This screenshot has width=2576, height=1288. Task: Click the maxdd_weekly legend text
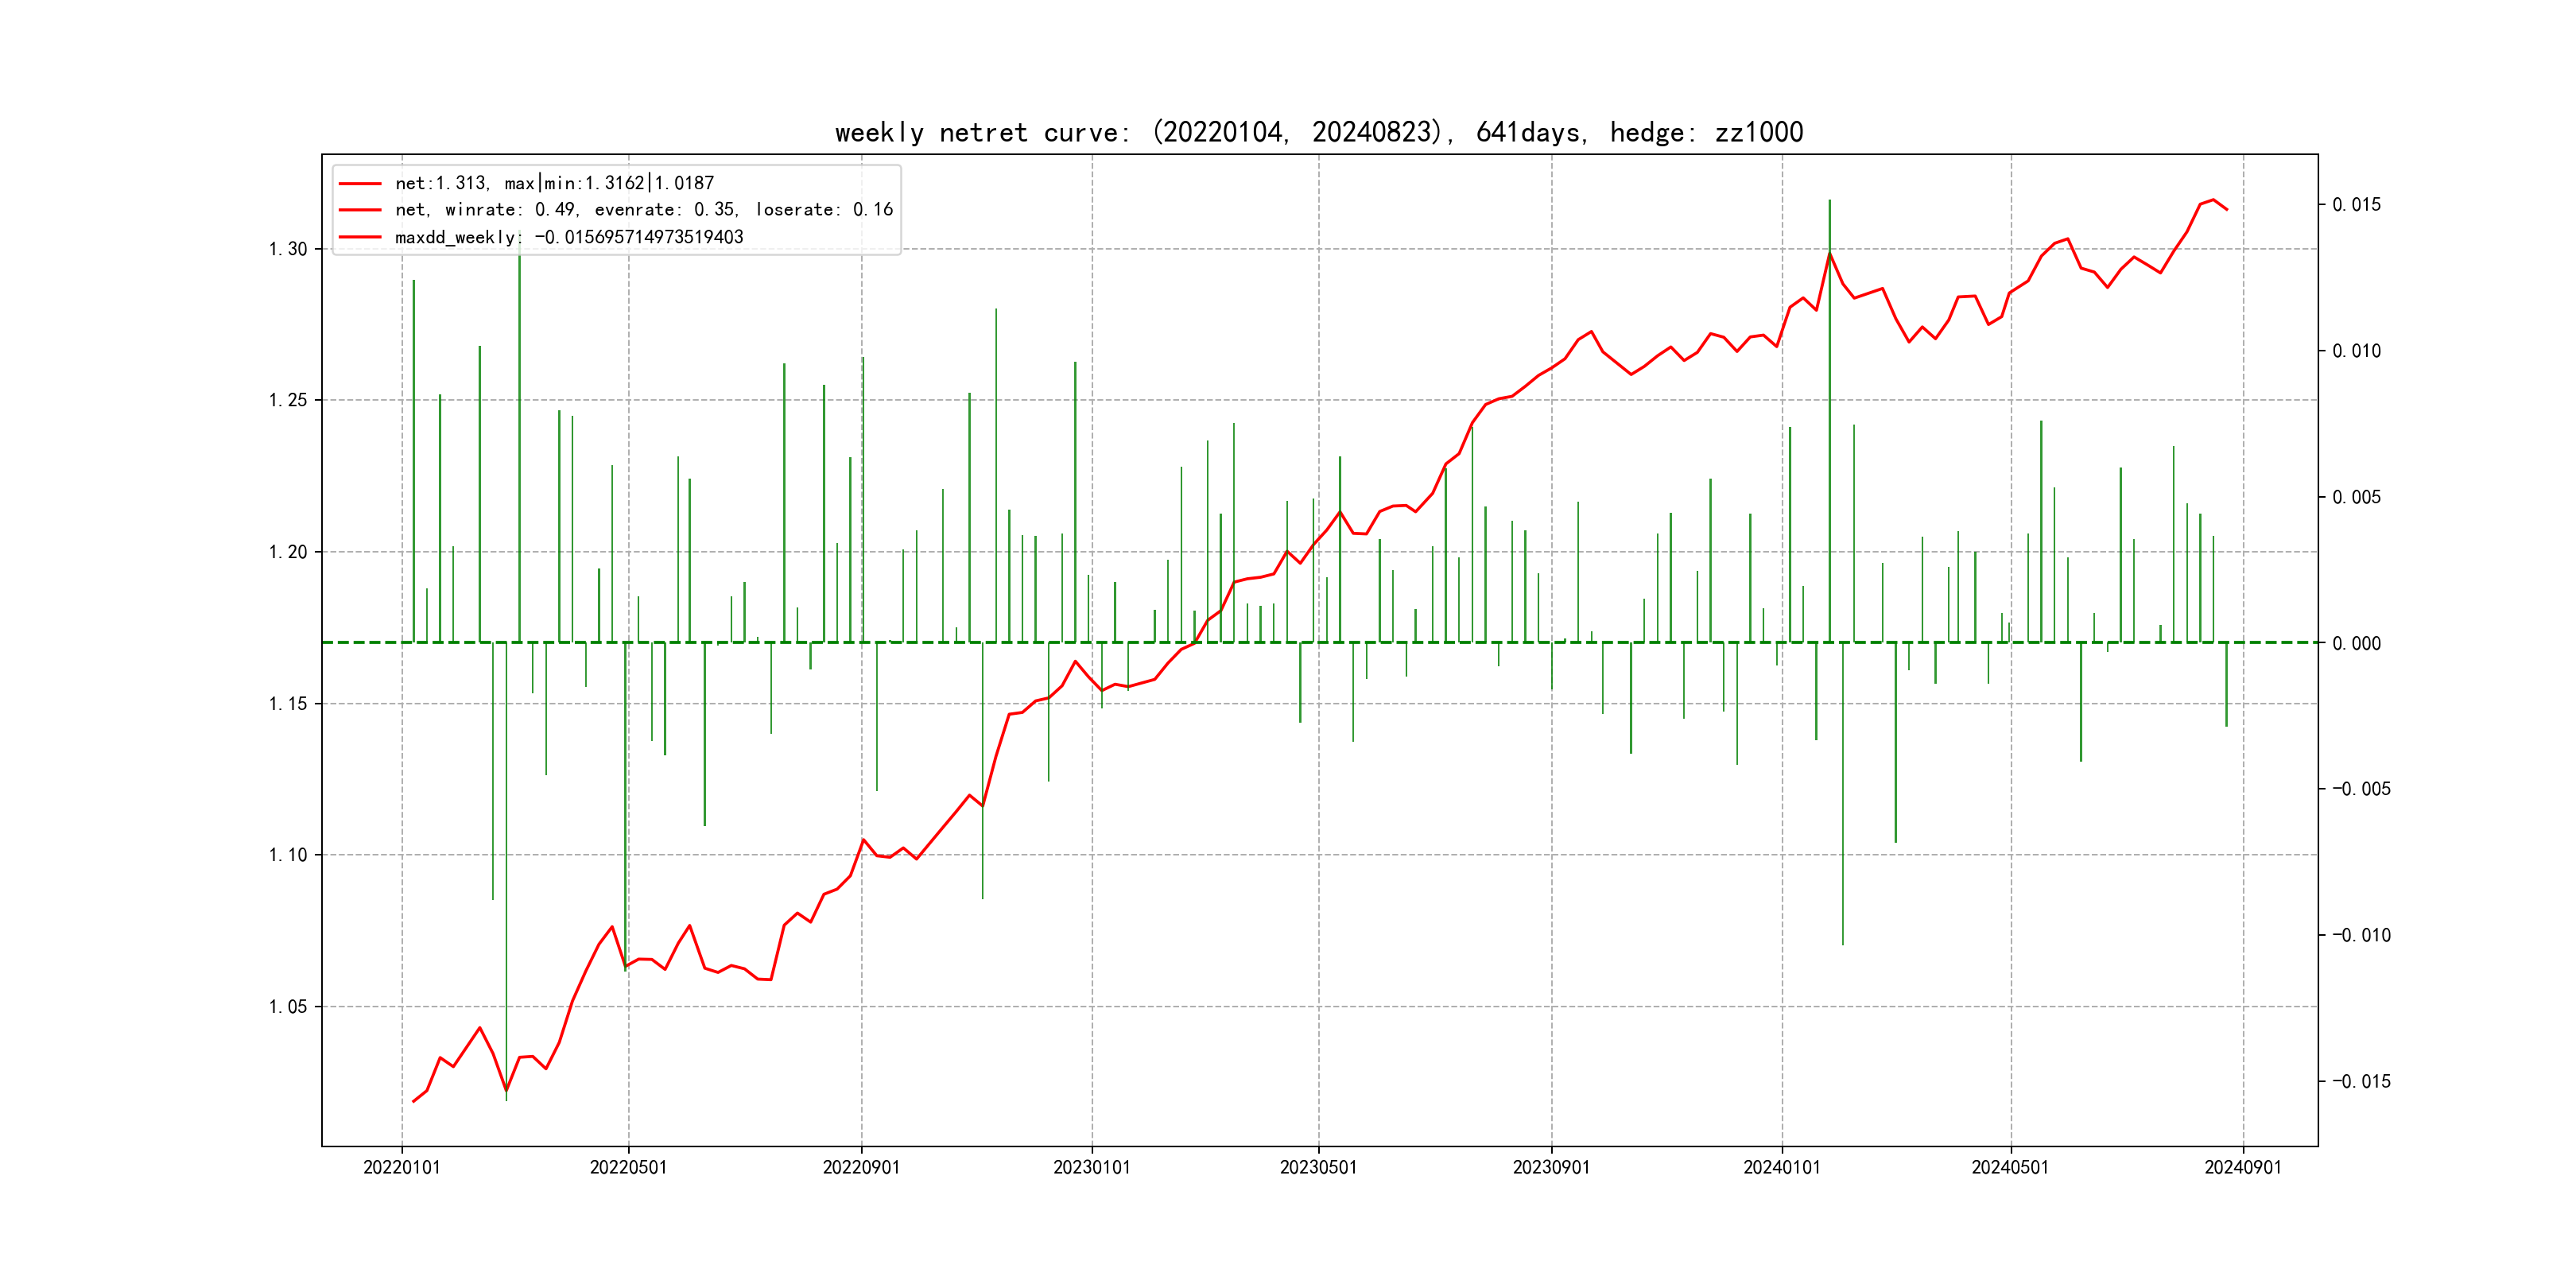569,237
